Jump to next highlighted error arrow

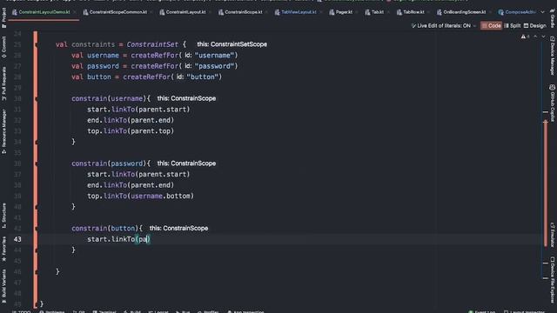pyautogui.click(x=543, y=37)
